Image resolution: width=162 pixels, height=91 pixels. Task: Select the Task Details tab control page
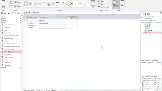[x=72, y=18]
